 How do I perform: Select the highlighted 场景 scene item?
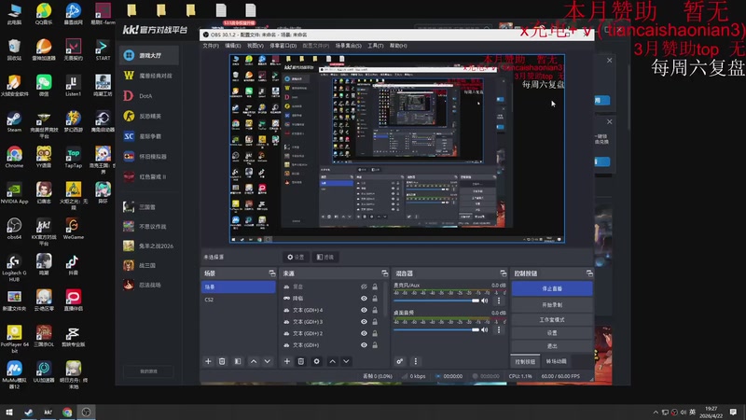pyautogui.click(x=239, y=287)
